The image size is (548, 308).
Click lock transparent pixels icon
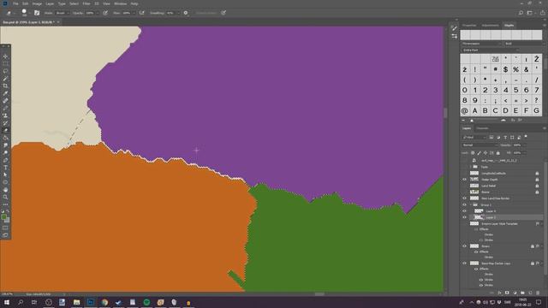[473, 153]
